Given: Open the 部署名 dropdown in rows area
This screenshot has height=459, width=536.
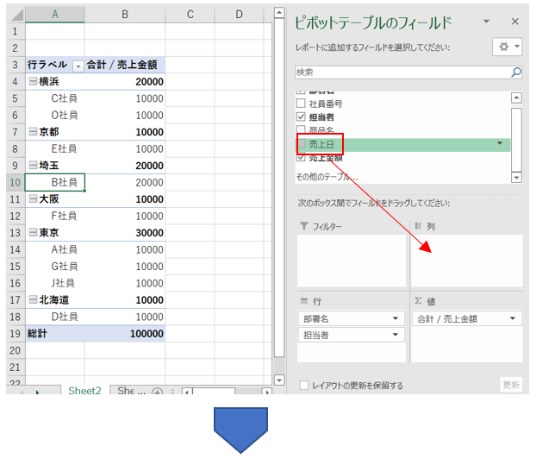Looking at the screenshot, I should (x=396, y=318).
